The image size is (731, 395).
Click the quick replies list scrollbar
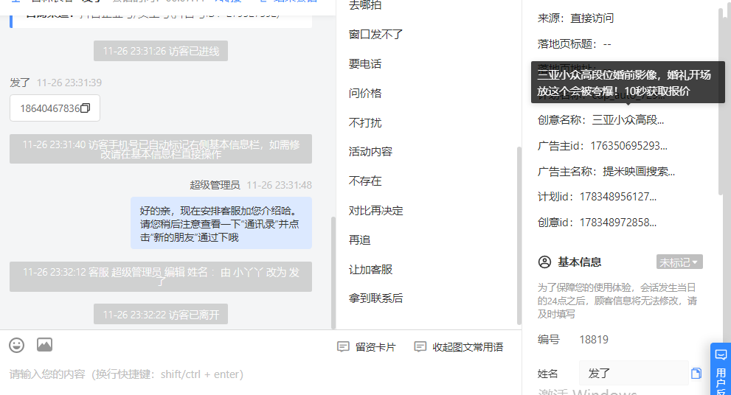pyautogui.click(x=519, y=235)
